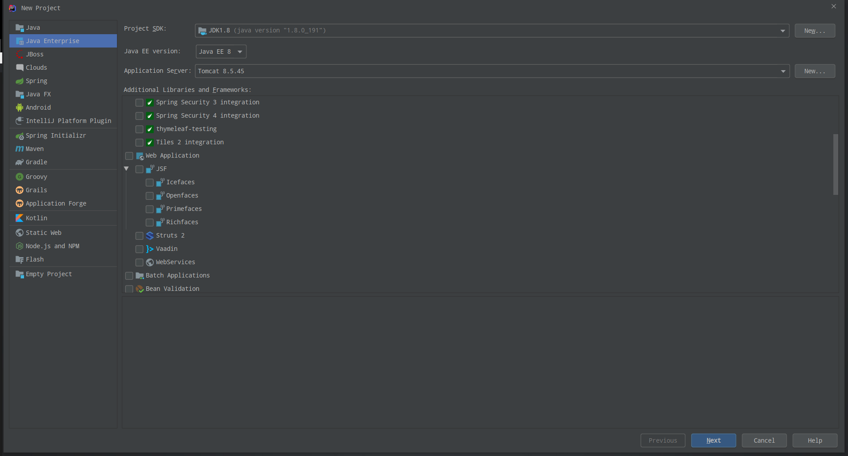This screenshot has height=456, width=848.
Task: Click the Kotlin icon
Action: (x=20, y=218)
